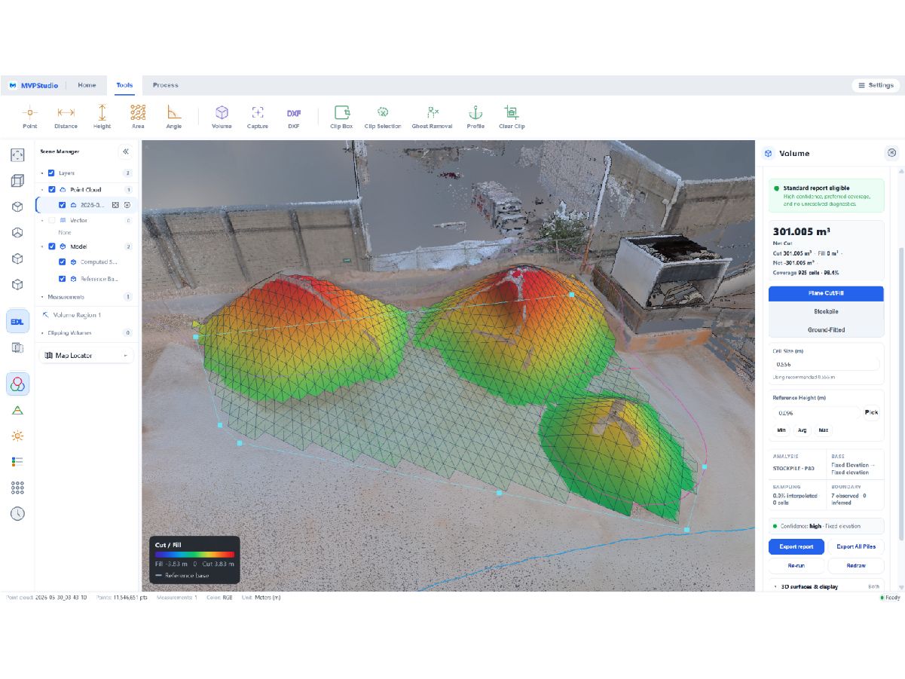Viewport: 905px width, 679px height.
Task: Select the Profile tool
Action: click(x=475, y=117)
